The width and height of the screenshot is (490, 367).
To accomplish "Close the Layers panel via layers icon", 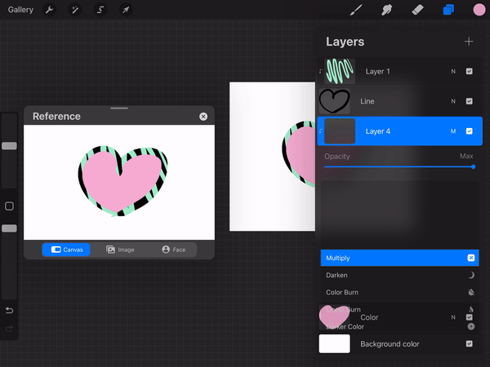I will (x=448, y=10).
